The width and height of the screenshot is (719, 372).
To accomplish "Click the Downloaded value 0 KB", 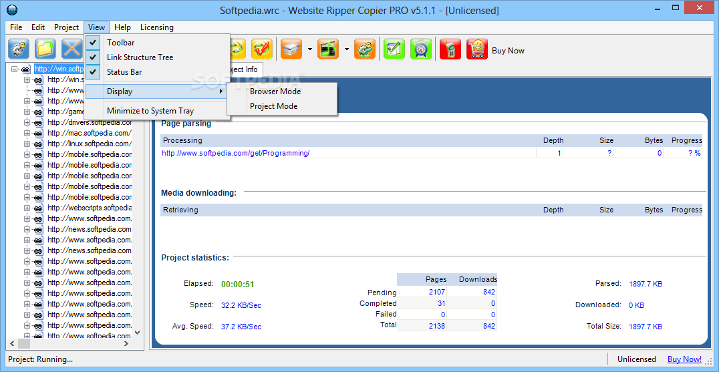I will [x=636, y=305].
